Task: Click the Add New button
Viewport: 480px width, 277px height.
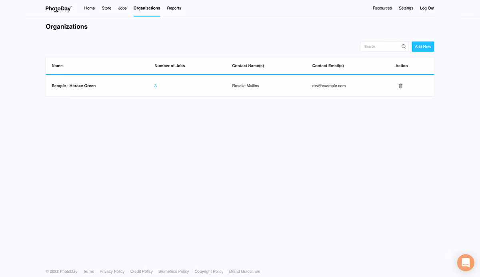Action: pyautogui.click(x=423, y=46)
